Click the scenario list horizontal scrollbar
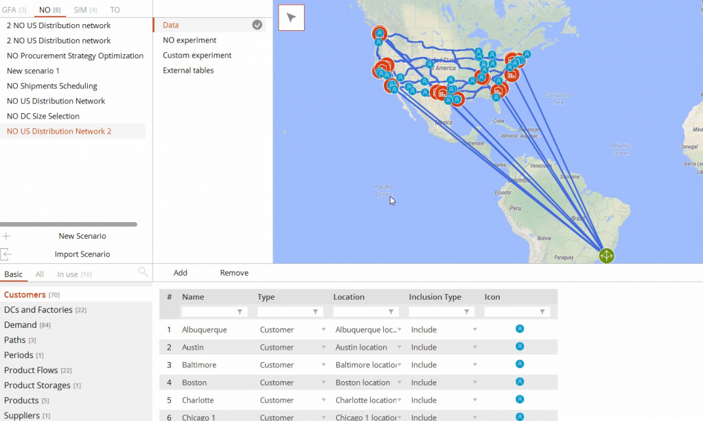This screenshot has height=421, width=703. 69,224
